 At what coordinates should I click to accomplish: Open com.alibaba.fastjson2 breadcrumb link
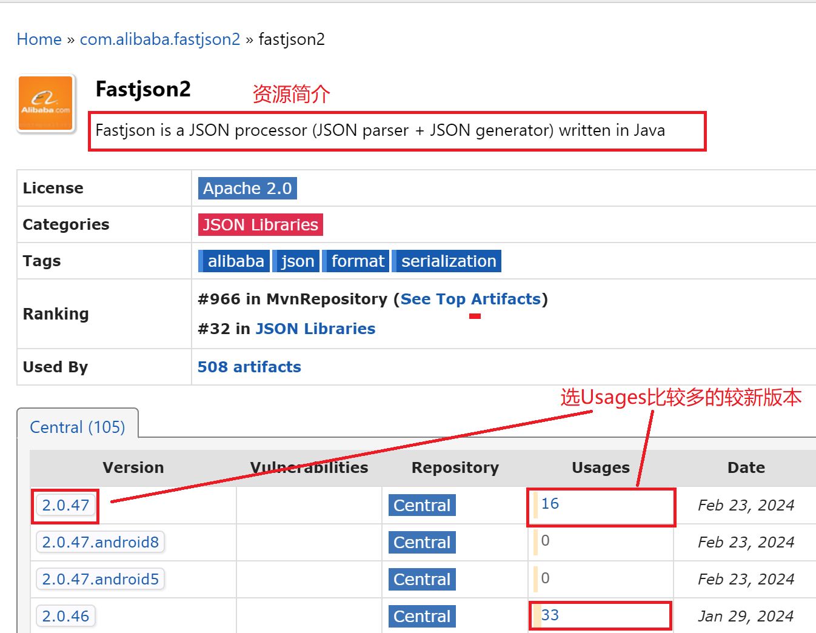pyautogui.click(x=160, y=39)
